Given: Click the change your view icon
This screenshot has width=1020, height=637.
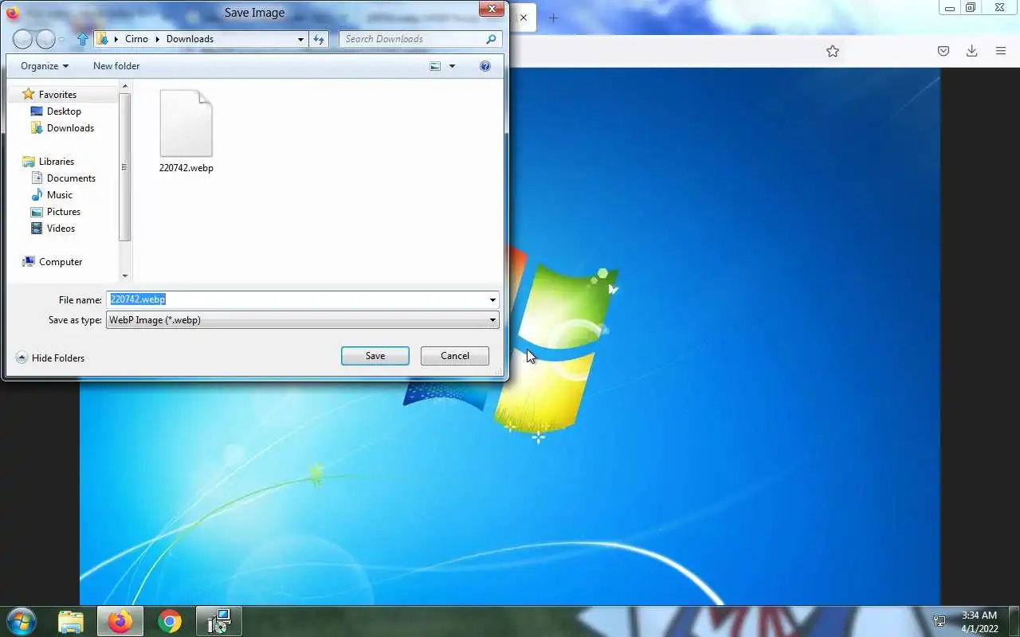Looking at the screenshot, I should point(435,66).
